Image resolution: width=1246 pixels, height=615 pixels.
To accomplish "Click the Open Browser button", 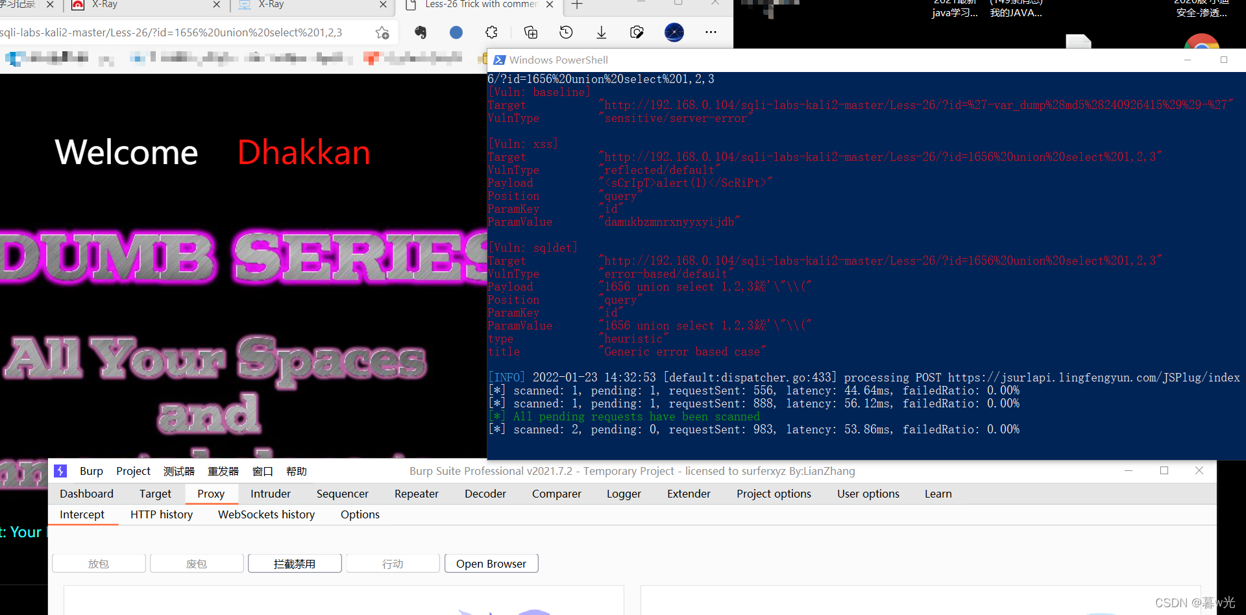I will pos(491,564).
